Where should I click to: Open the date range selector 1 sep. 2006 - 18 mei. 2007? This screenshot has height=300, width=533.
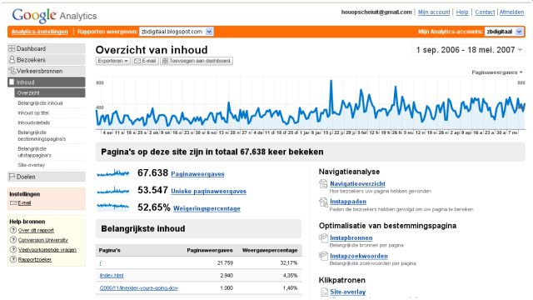[x=469, y=50]
